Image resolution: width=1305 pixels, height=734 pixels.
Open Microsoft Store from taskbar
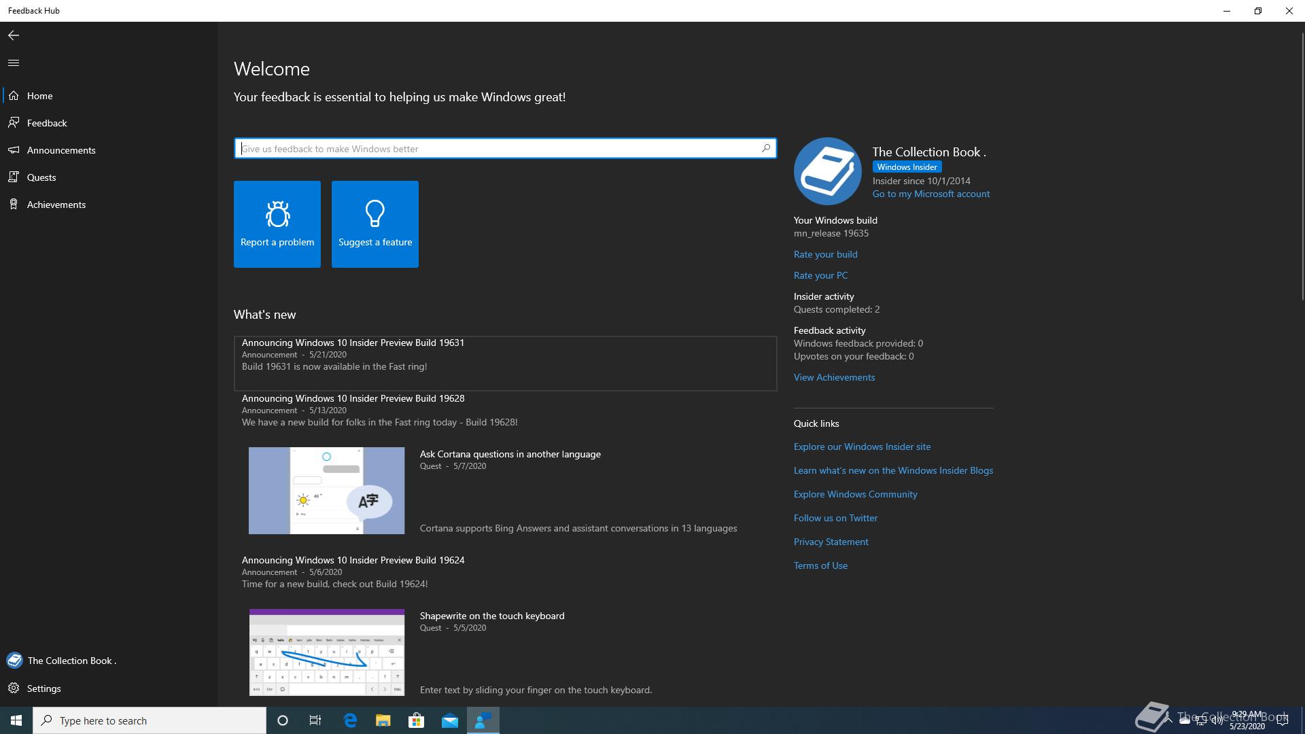click(x=416, y=720)
